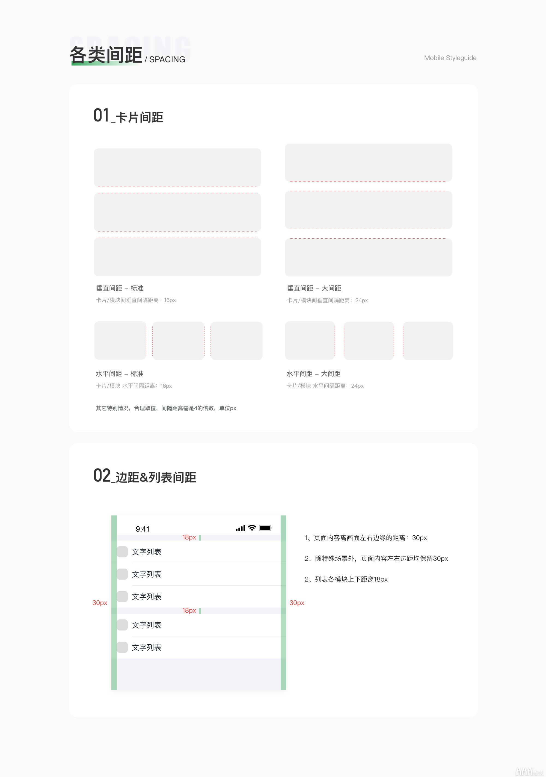
Task: Click the Mobile Styleguide label top right
Action: coord(450,57)
